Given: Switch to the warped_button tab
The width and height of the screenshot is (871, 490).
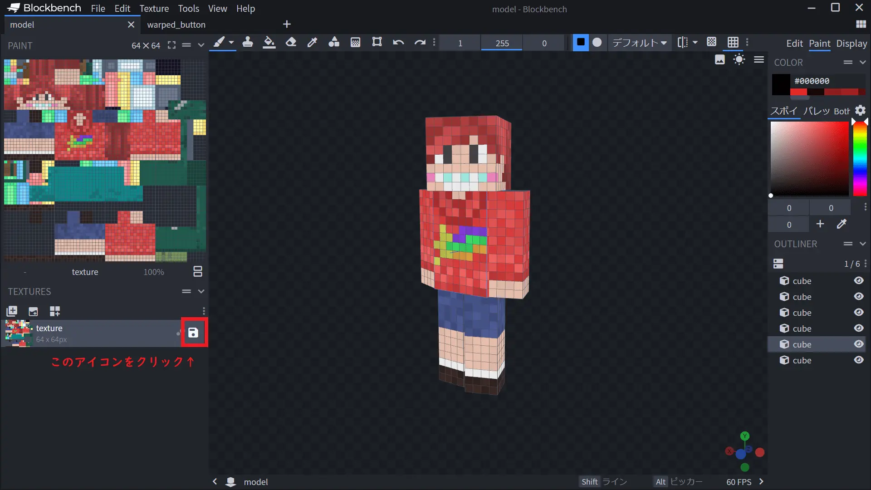Looking at the screenshot, I should [x=176, y=25].
